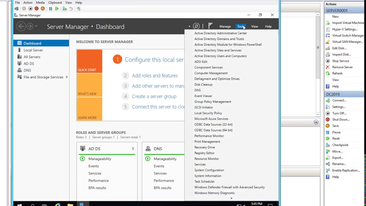Open the Manage menu in Server Manager

tap(225, 27)
